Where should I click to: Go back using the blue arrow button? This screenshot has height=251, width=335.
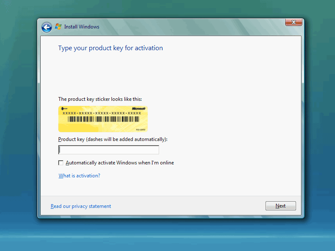coord(46,27)
